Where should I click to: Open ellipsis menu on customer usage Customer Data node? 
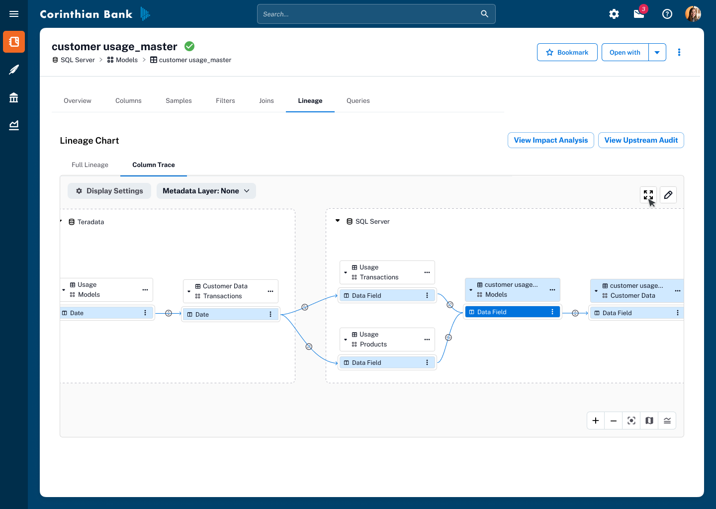click(x=678, y=291)
